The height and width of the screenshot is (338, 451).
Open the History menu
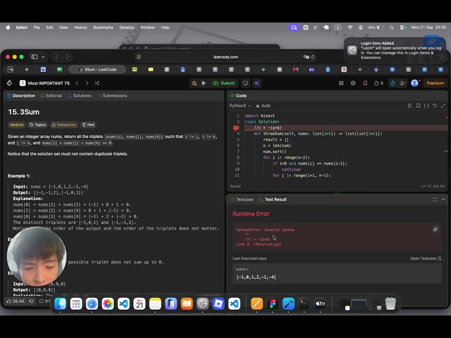80,27
